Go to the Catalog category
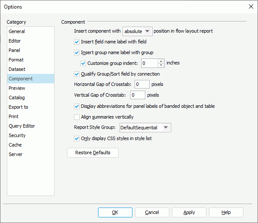This screenshot has height=223, width=258. 31,98
